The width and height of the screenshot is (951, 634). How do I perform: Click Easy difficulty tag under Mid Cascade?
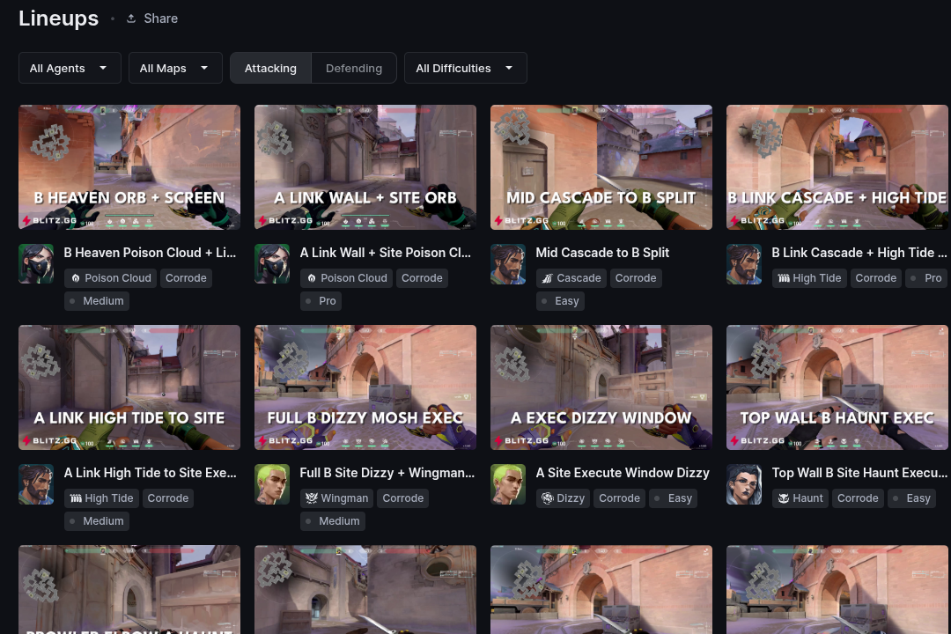coord(560,301)
